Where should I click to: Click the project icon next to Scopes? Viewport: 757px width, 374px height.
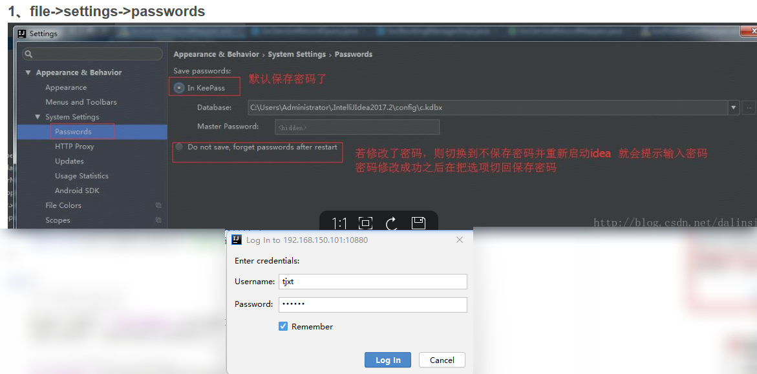click(158, 220)
